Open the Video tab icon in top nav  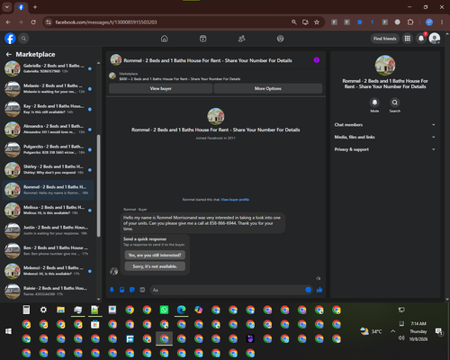coord(202,39)
